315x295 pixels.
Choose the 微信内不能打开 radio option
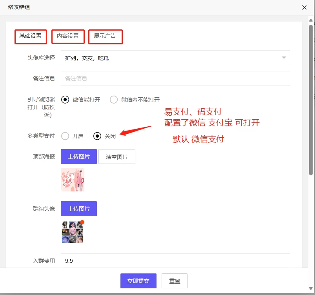coord(114,100)
